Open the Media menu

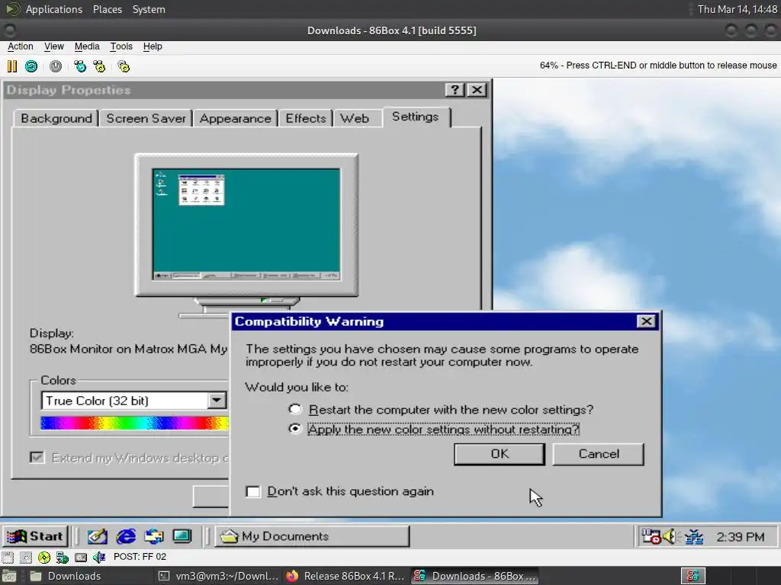87,46
